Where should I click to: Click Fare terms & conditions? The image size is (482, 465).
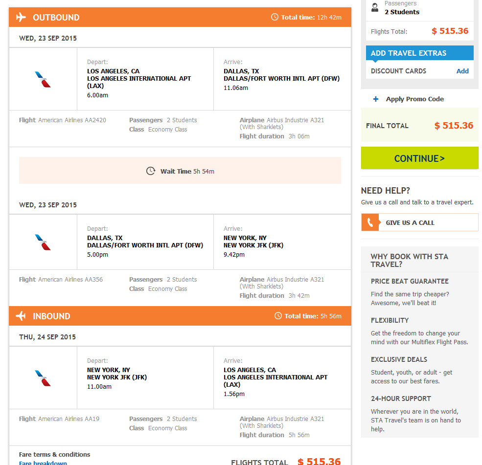pos(54,454)
